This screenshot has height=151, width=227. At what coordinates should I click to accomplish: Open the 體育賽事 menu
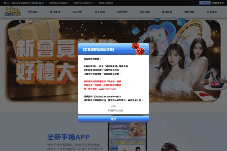[55, 12]
